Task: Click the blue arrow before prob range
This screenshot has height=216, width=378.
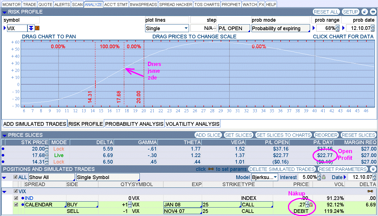Action: pos(313,28)
